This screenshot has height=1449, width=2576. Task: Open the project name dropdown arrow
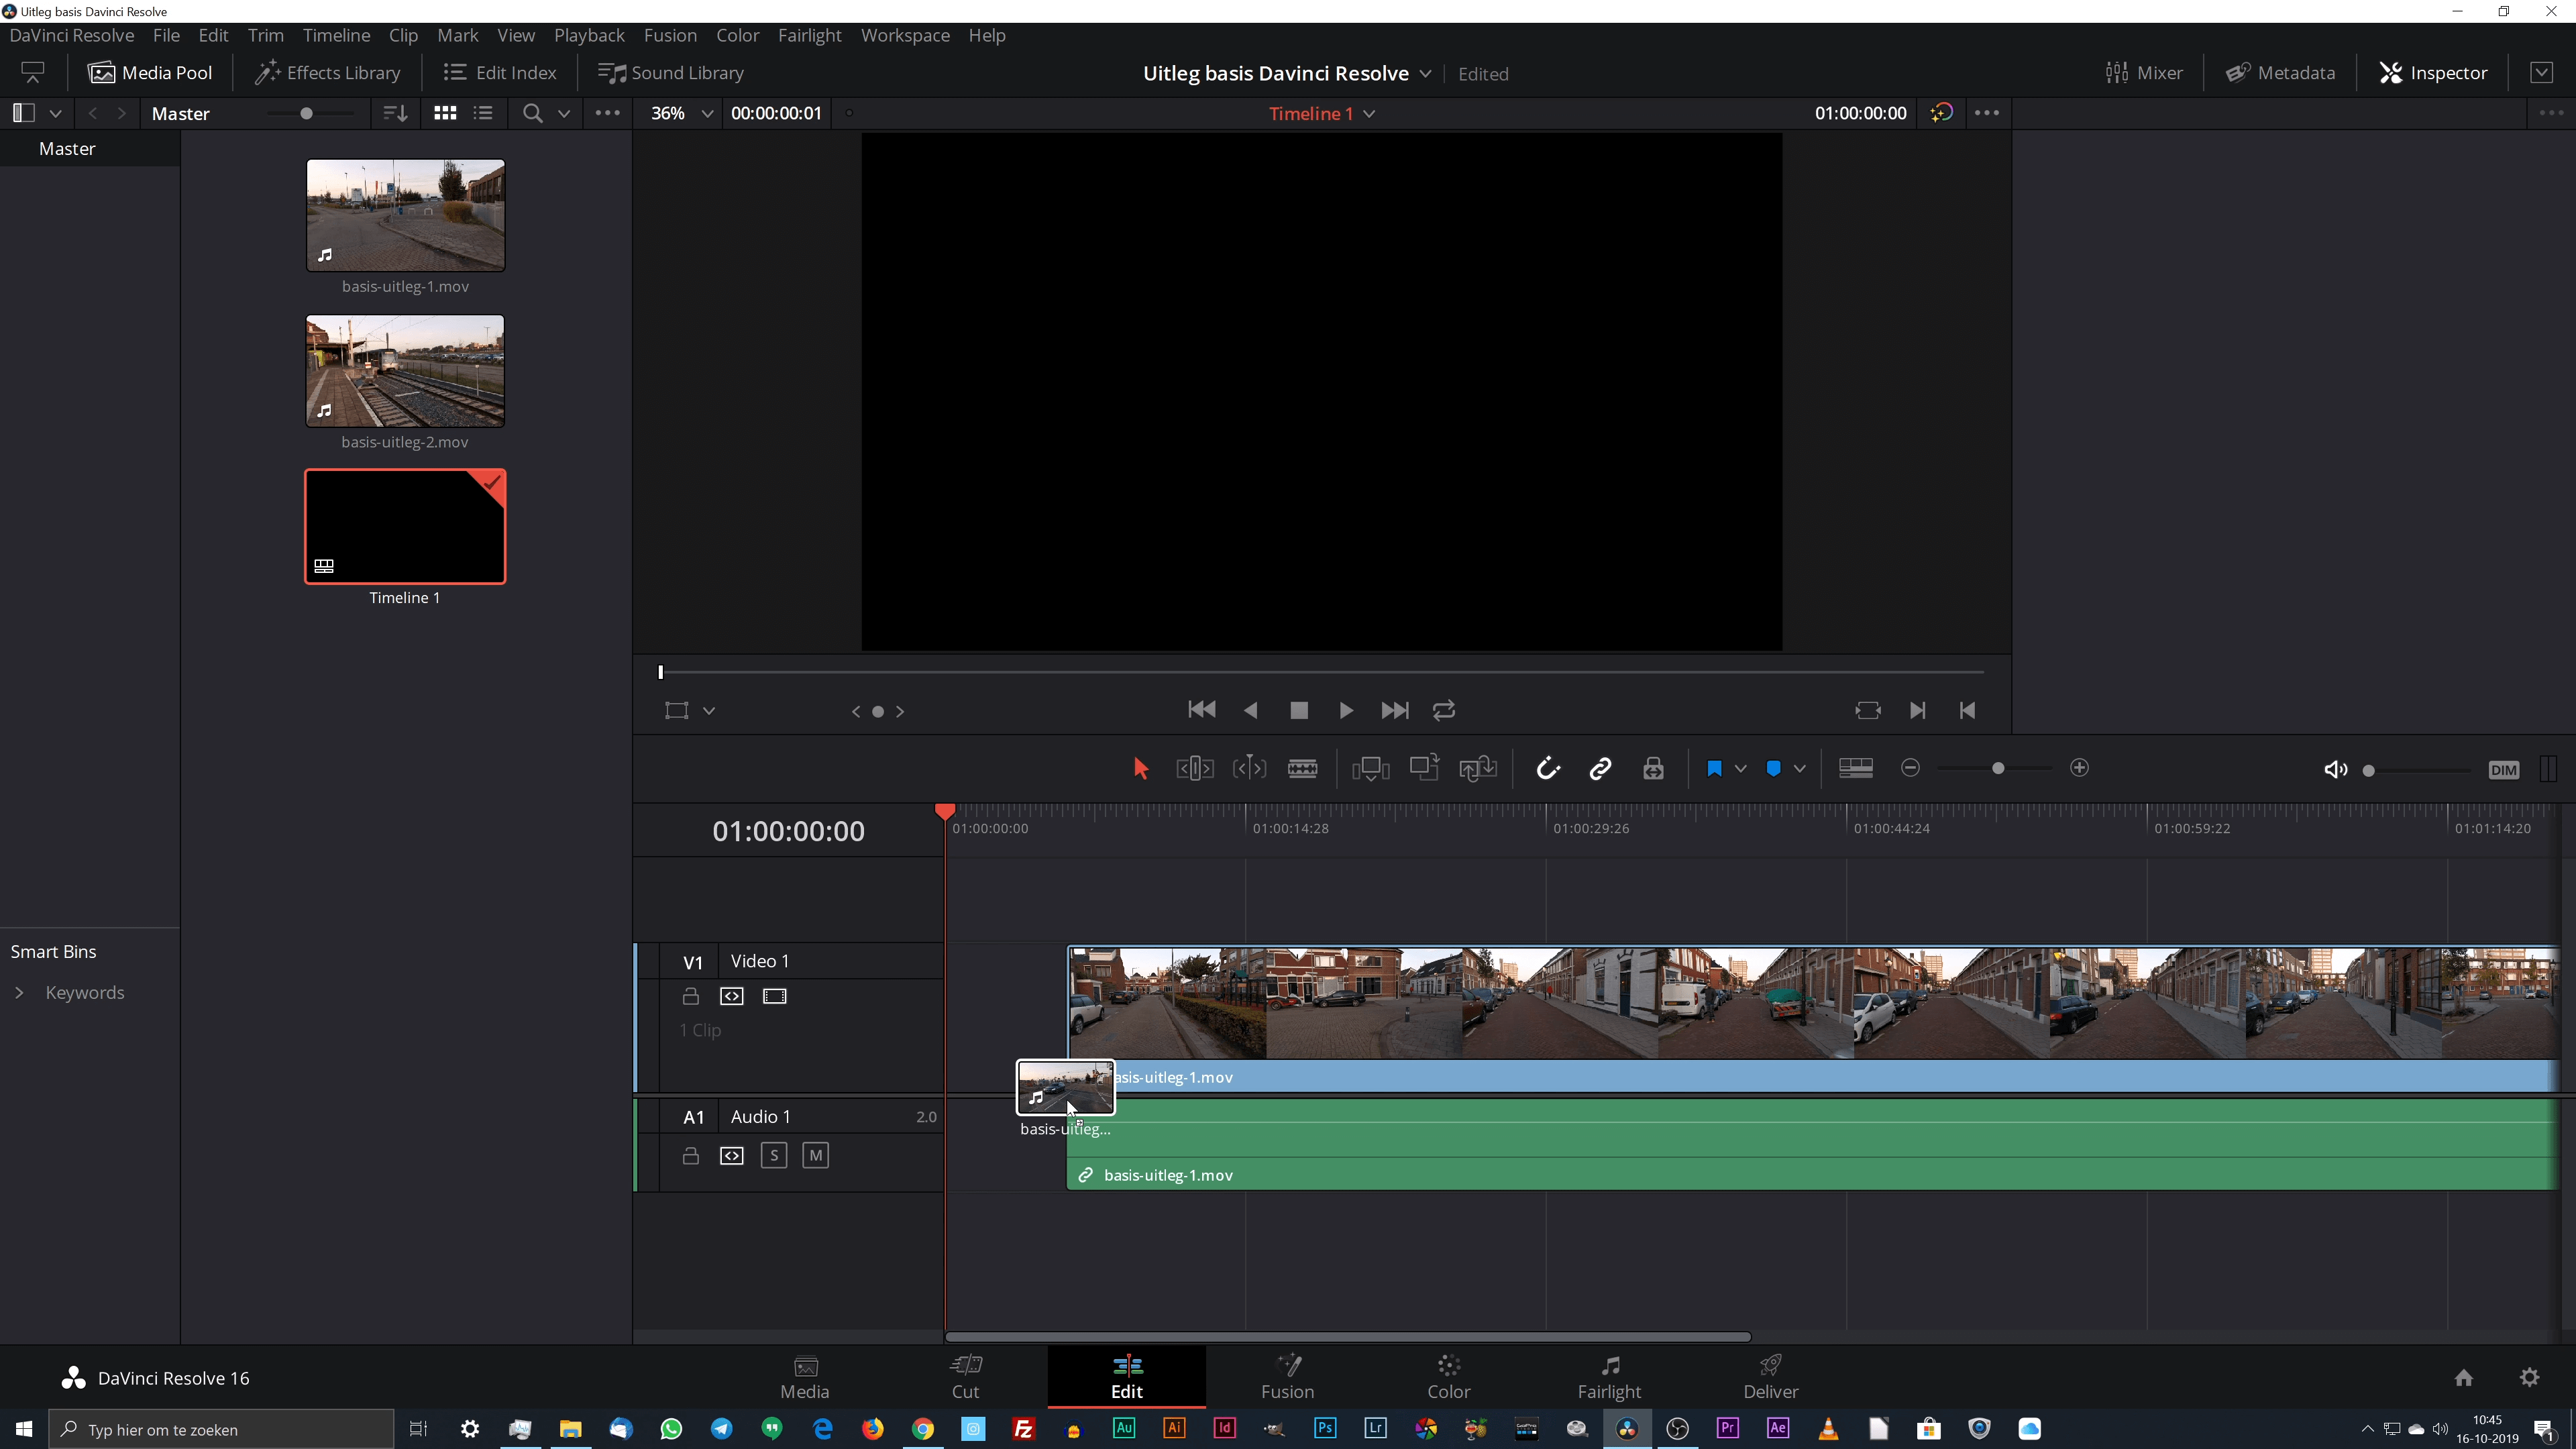[1425, 74]
